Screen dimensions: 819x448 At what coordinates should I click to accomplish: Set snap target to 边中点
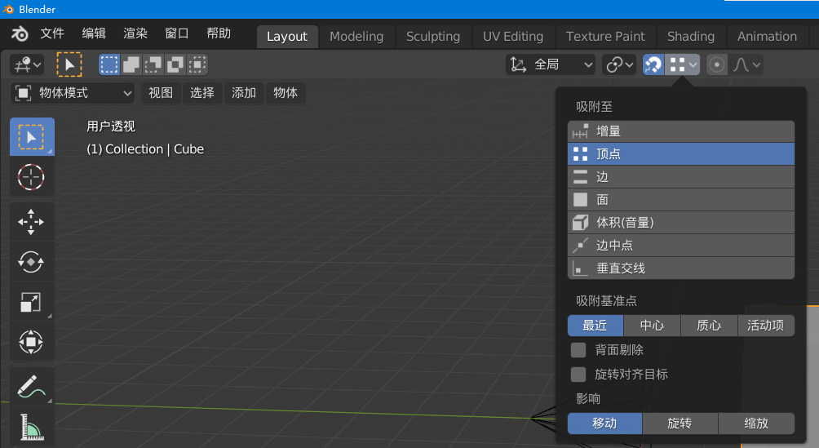click(681, 245)
